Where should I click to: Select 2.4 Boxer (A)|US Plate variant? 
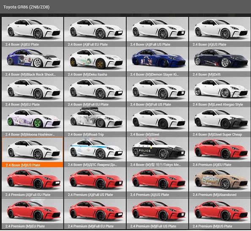click(220, 32)
